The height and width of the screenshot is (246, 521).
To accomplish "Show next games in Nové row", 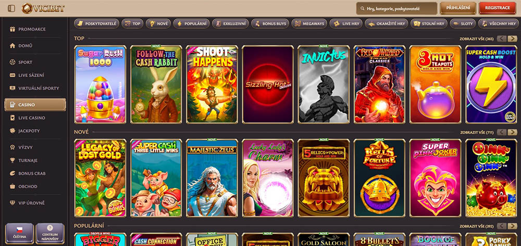I will [x=512, y=132].
